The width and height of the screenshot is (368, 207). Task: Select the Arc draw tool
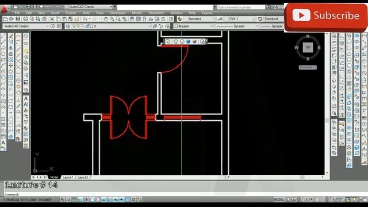point(3,66)
